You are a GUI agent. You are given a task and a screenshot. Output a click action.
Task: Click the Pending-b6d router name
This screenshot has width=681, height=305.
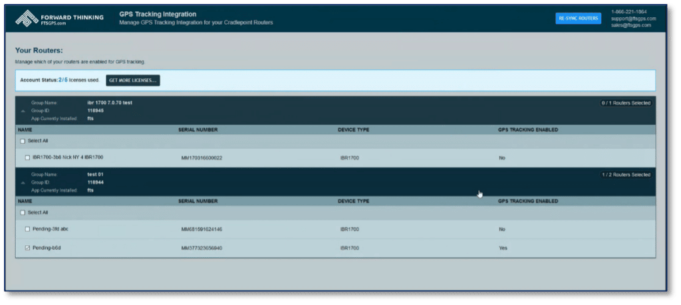46,248
